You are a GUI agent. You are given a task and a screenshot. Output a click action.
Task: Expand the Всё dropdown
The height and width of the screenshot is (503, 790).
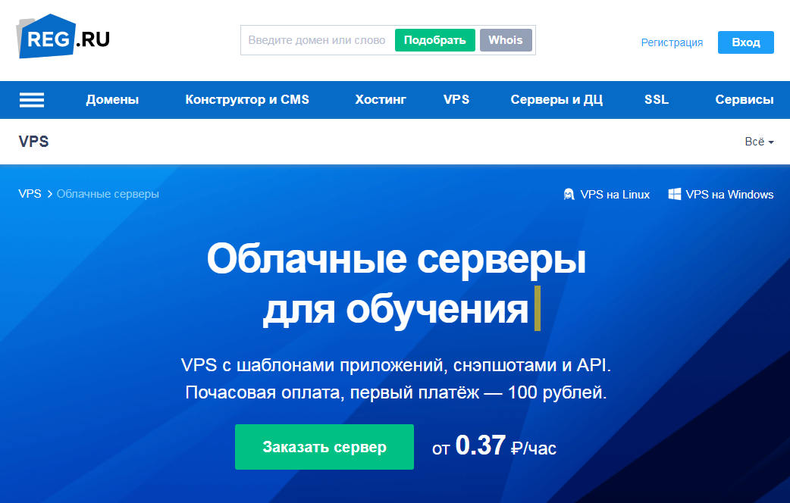point(759,142)
